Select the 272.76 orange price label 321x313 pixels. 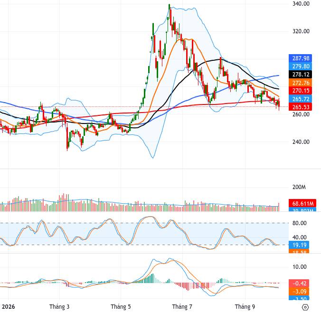coord(300,83)
